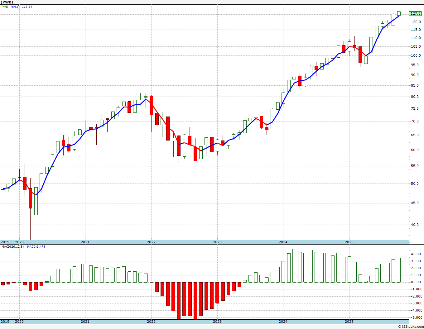424x329 pixels.
Task: Click the 2023 label under the price chart
Action: pos(217,242)
